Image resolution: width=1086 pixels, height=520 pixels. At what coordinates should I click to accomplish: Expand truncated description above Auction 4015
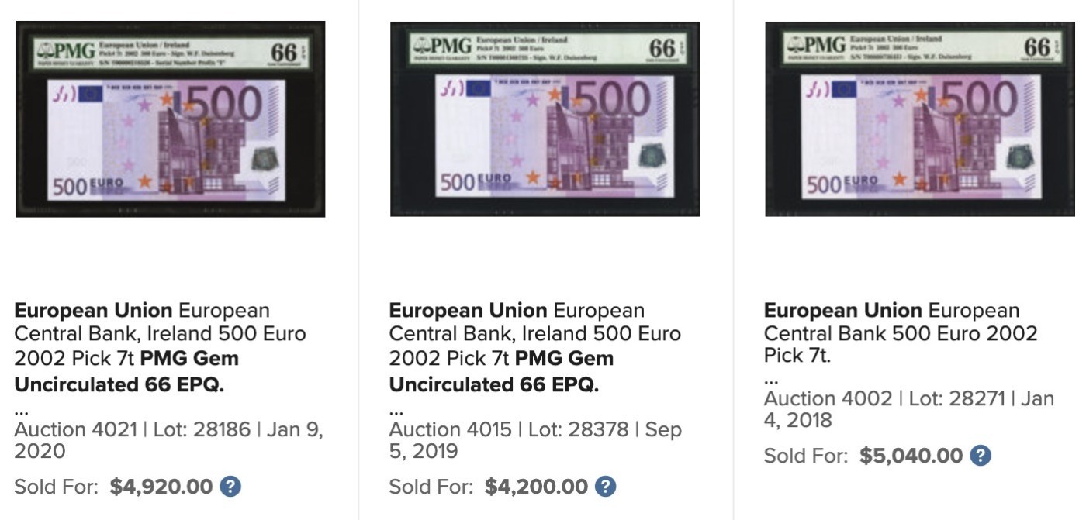pyautogui.click(x=396, y=408)
